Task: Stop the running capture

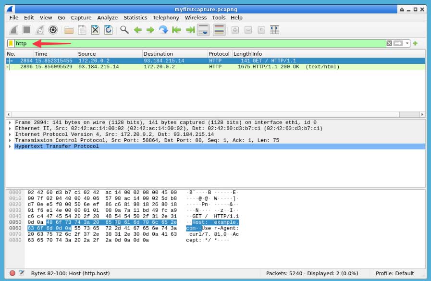Action: pos(26,30)
